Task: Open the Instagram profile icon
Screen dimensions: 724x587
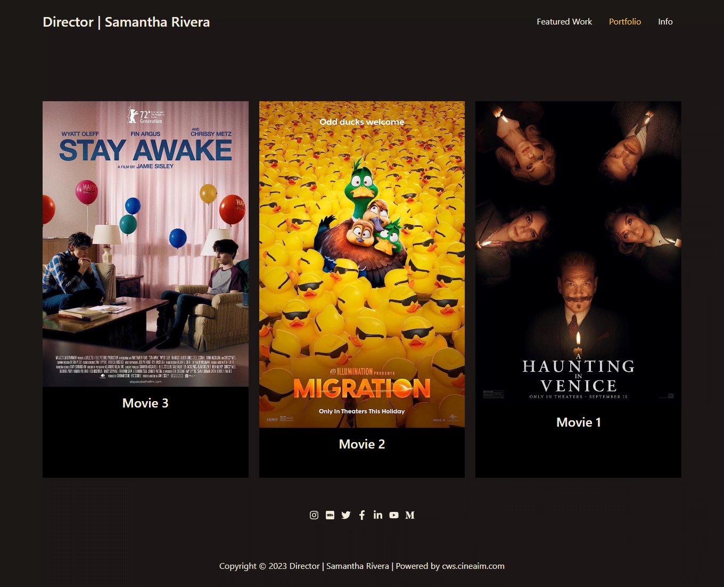Action: 314,515
